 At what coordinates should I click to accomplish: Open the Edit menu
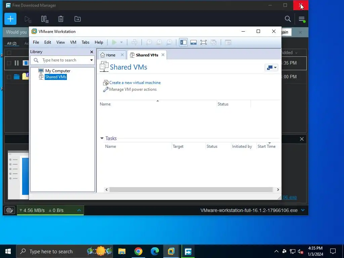coord(48,42)
